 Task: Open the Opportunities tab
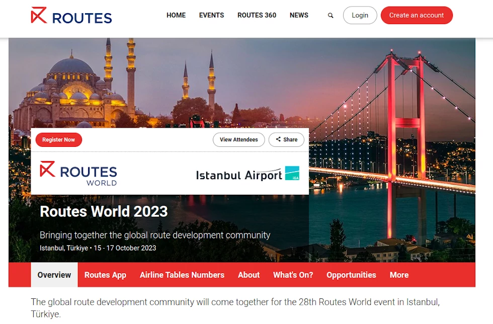(351, 275)
